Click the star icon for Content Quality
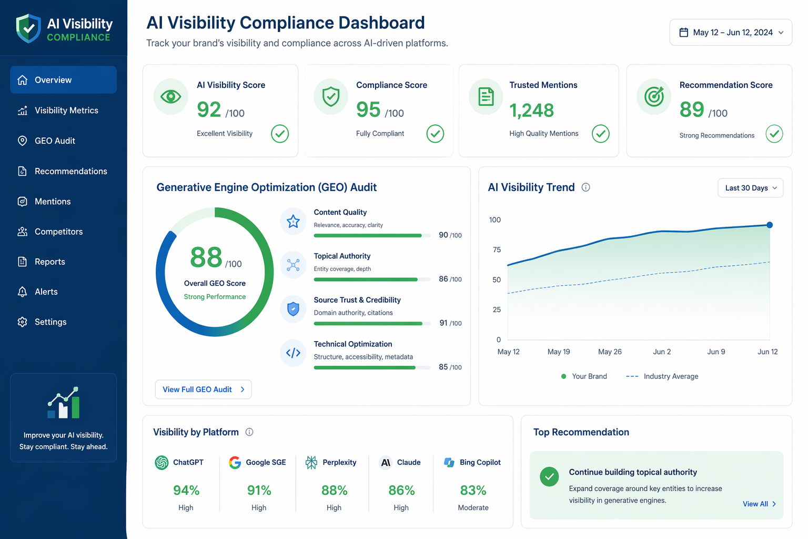The image size is (808, 539). (293, 221)
